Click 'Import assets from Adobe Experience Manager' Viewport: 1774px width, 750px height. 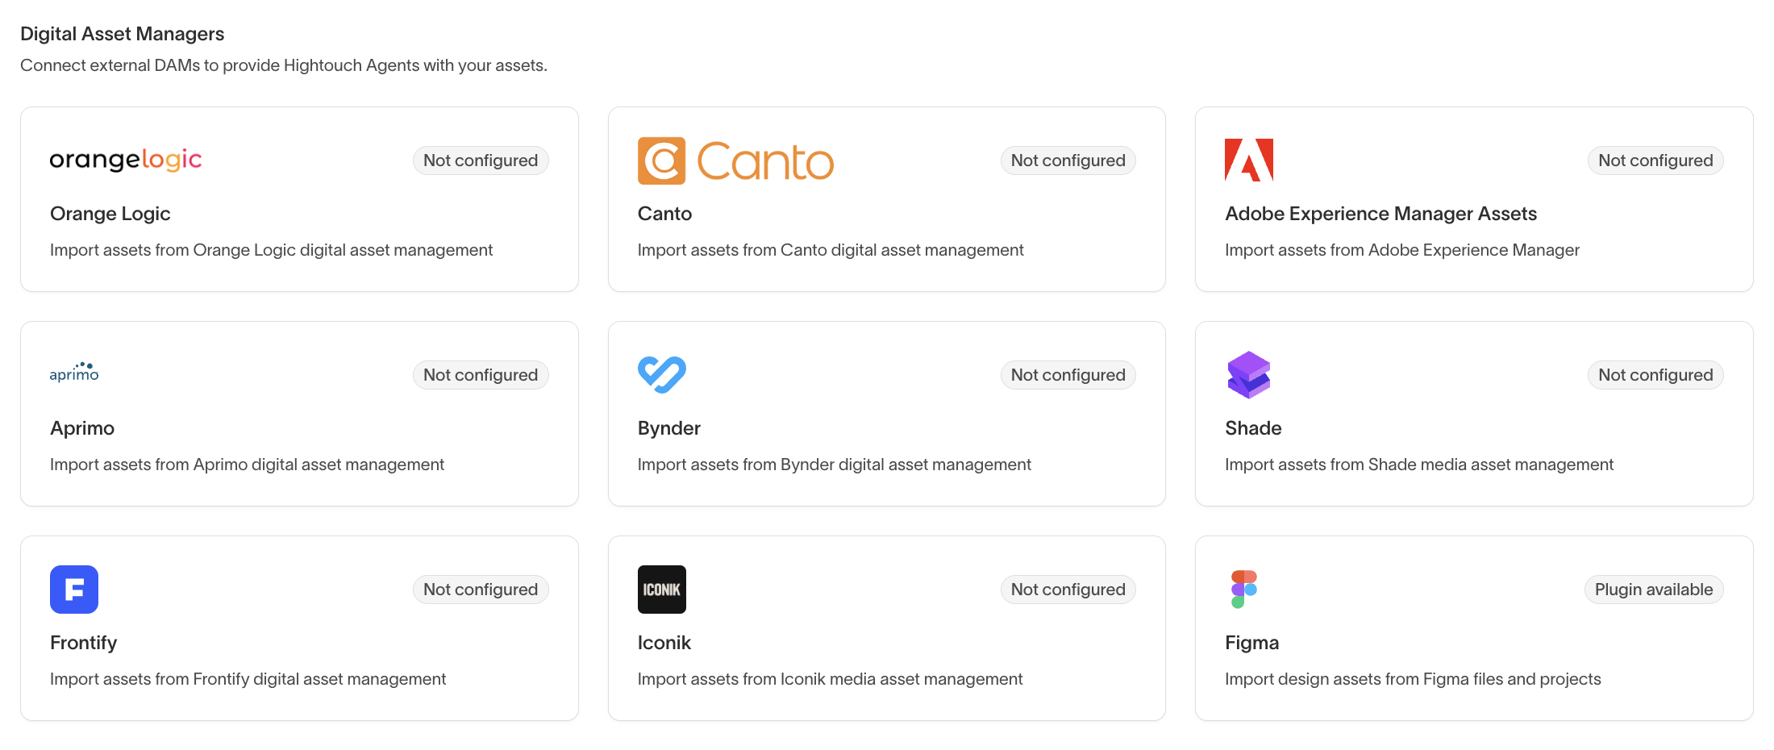[1402, 250]
